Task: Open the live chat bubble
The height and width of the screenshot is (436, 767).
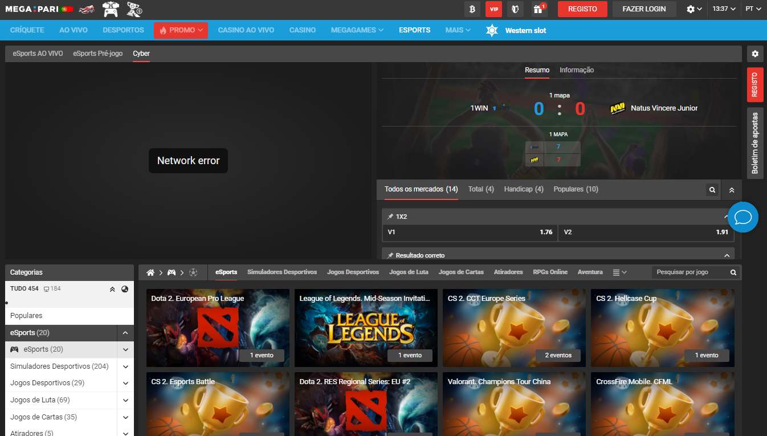Action: (743, 217)
